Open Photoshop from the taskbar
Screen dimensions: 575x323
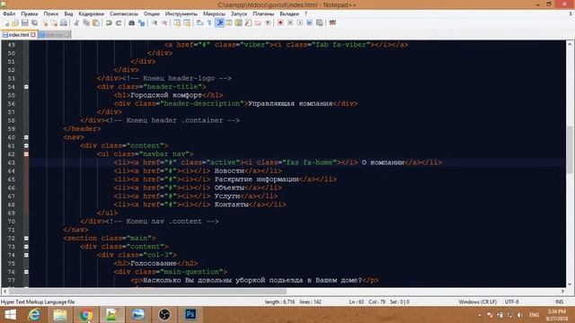point(190,315)
